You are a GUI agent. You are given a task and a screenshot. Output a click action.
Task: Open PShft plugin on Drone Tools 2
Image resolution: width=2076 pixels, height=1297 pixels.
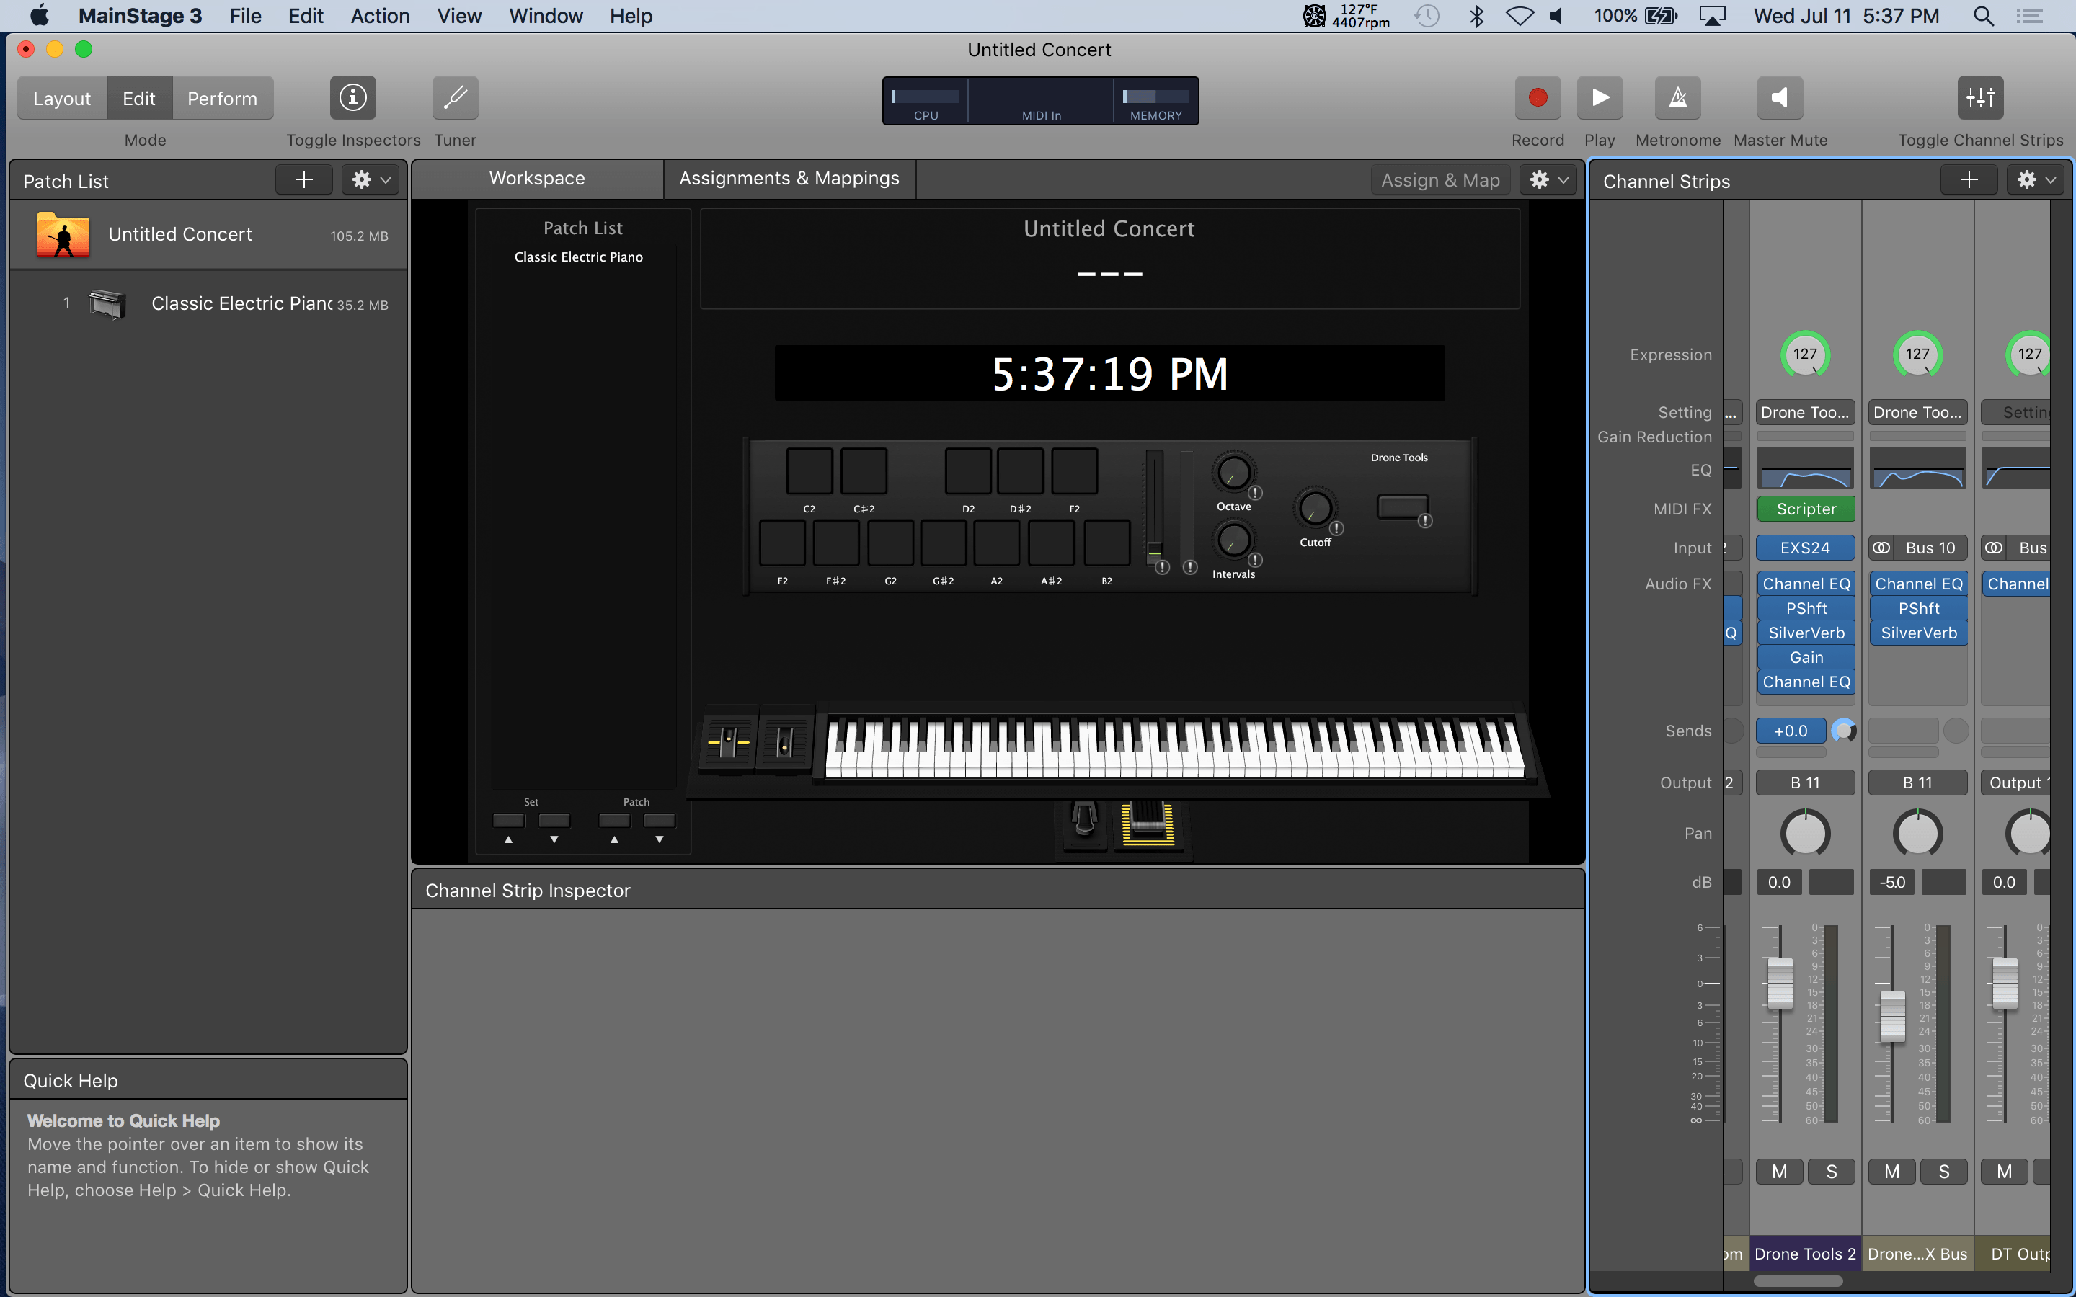click(1806, 608)
